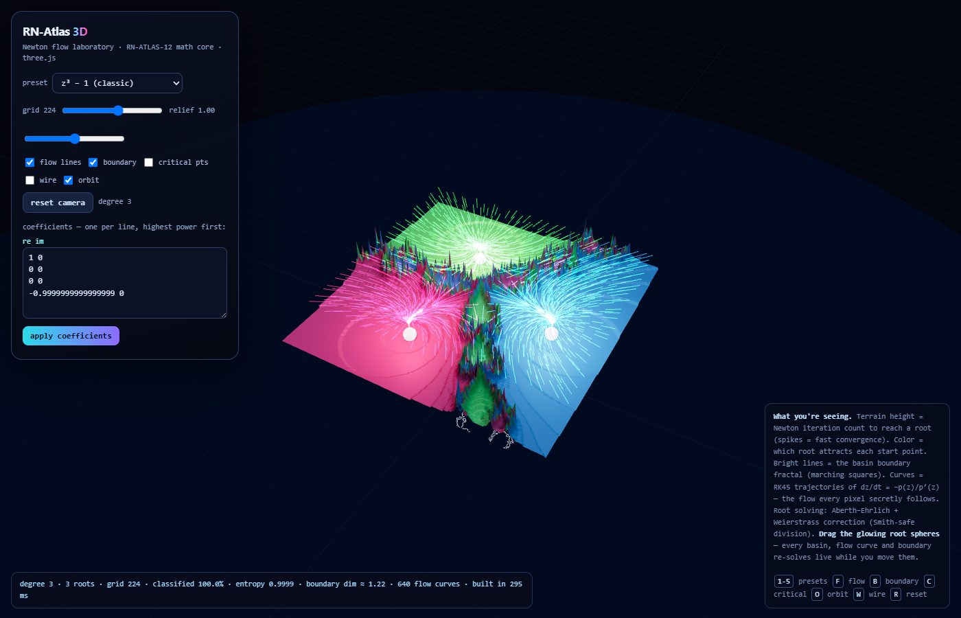Screen dimensions: 961x618
Task: Click '640 flow curves' in status bar
Action: 428,584
